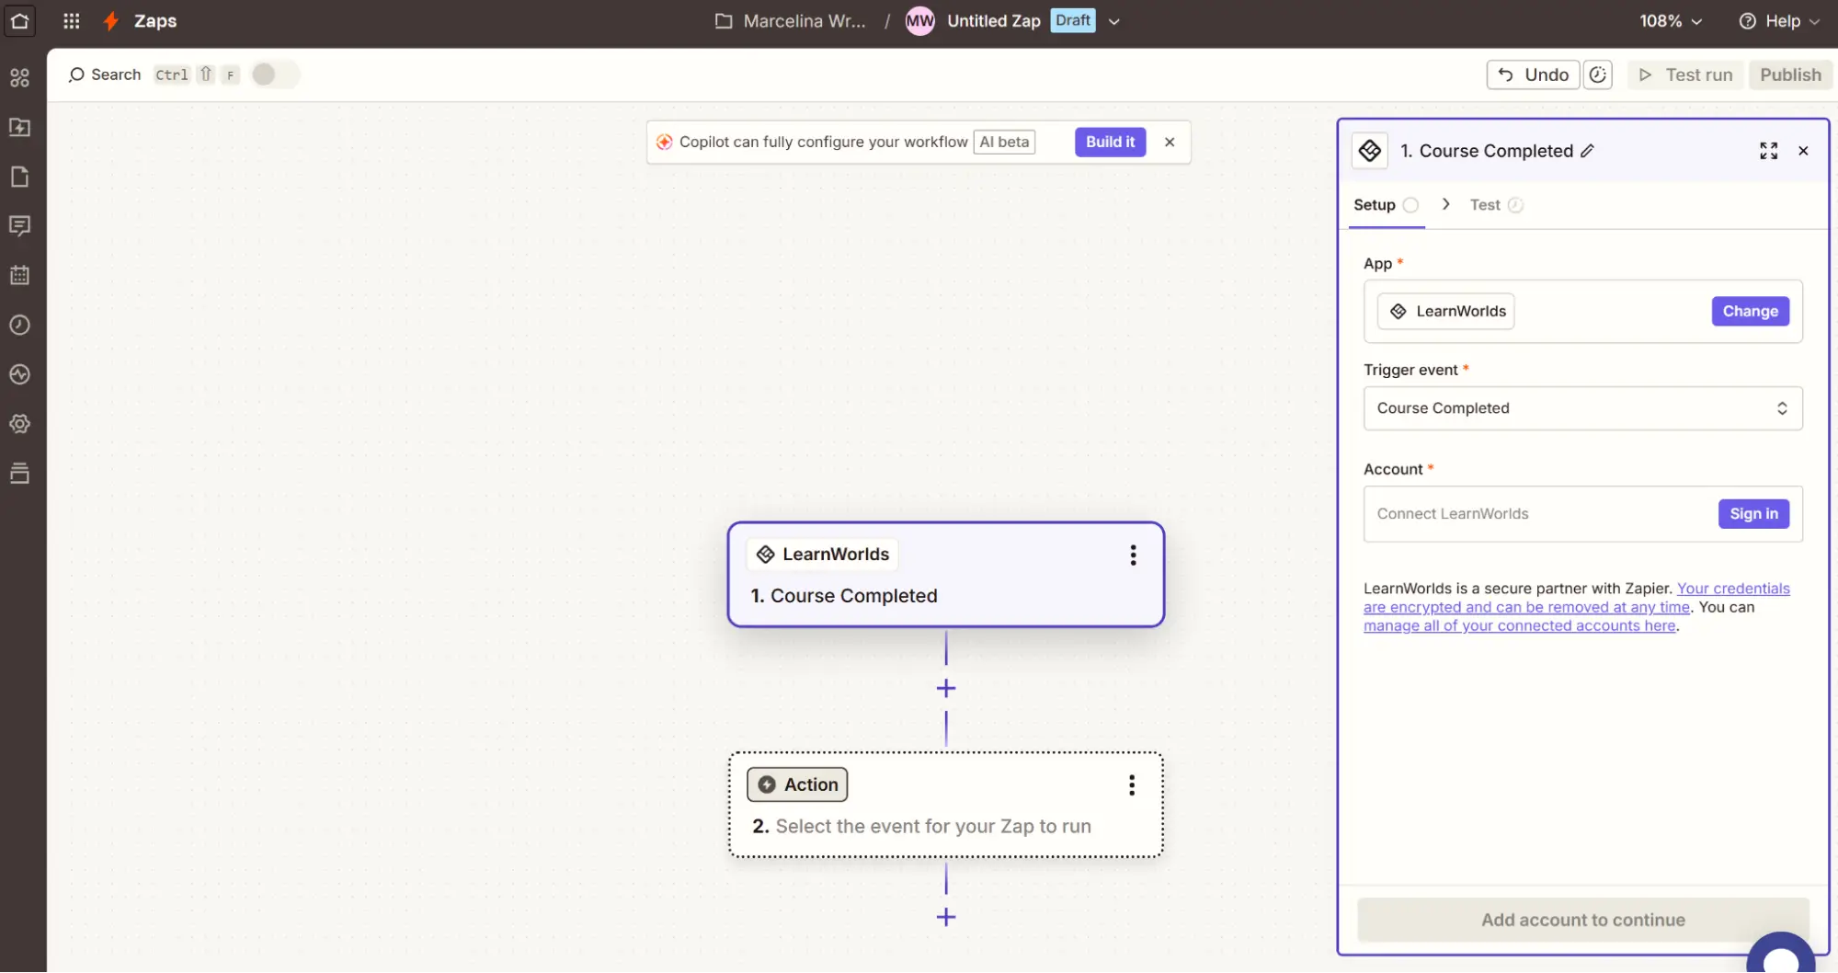This screenshot has width=1838, height=973.
Task: Open the 108% zoom dropdown
Action: tap(1671, 21)
